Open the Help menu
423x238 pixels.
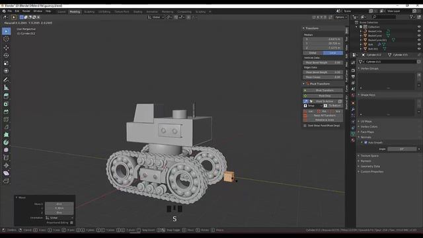point(48,11)
